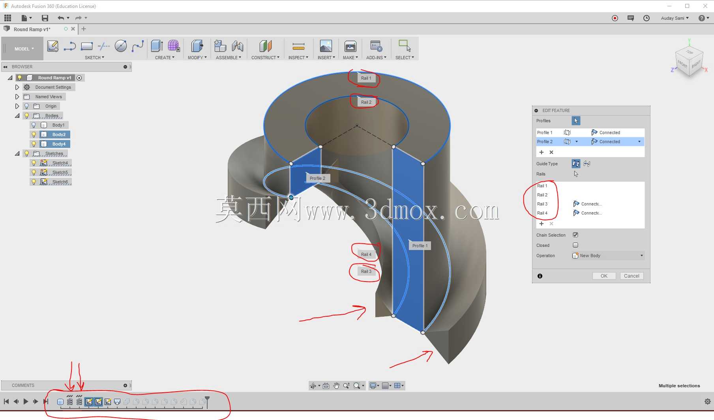The height and width of the screenshot is (420, 714).
Task: Select the Rectangle sketch tool
Action: pyautogui.click(x=86, y=46)
